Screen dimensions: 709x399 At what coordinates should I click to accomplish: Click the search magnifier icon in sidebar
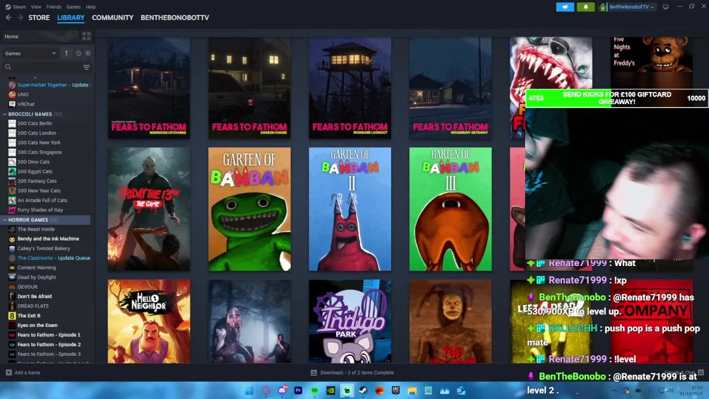(x=8, y=67)
